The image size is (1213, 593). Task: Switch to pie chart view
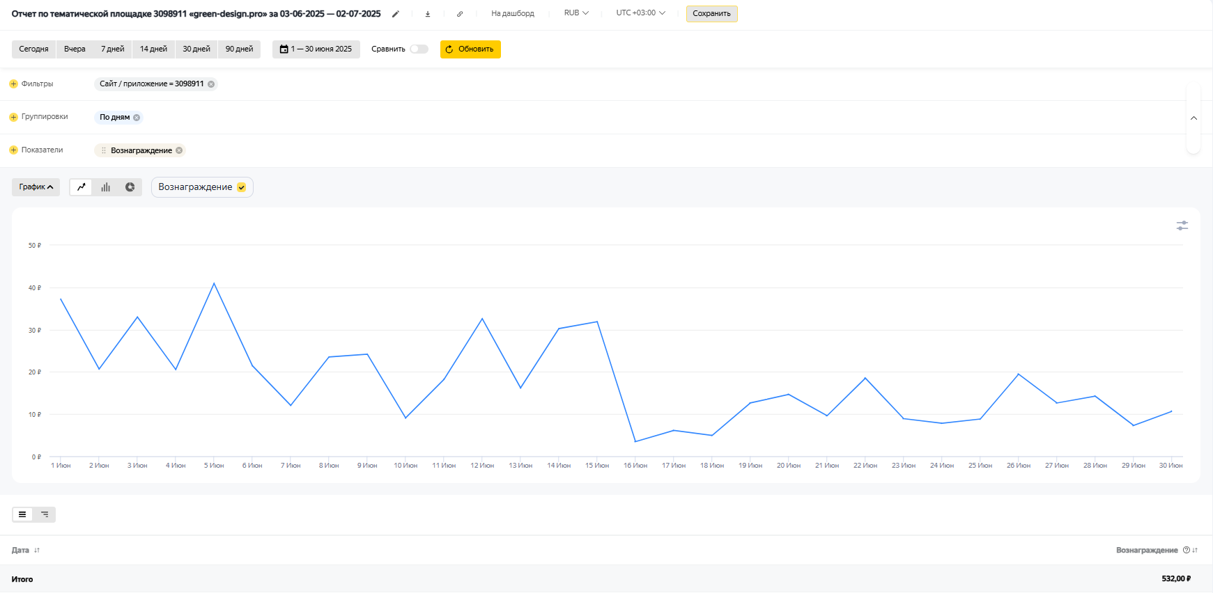130,187
